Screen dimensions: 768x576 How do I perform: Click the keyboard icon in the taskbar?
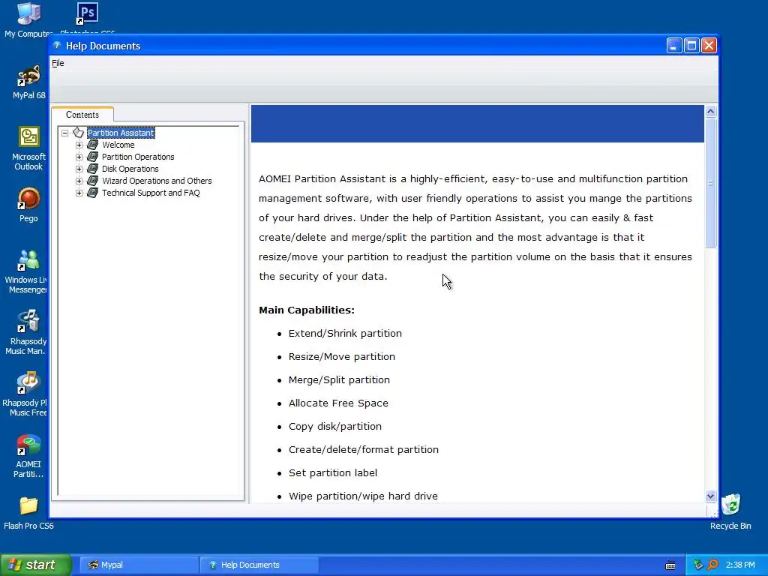(670, 565)
